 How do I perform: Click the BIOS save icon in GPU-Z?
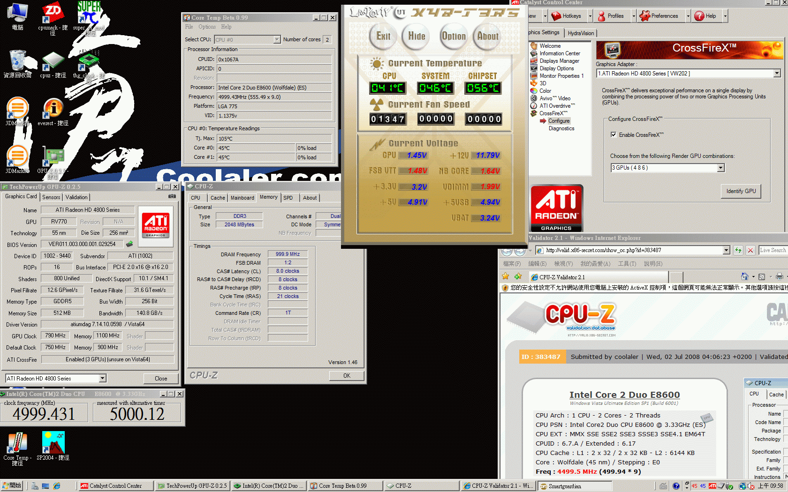tap(129, 244)
